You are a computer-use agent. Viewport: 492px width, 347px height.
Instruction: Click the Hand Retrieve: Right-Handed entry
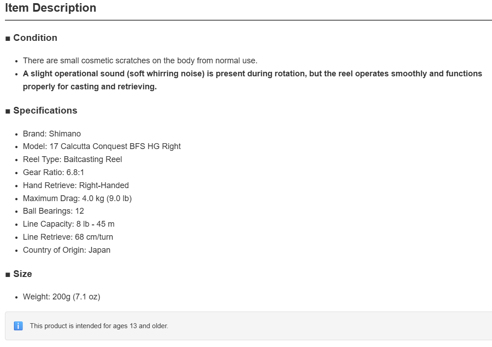point(75,185)
